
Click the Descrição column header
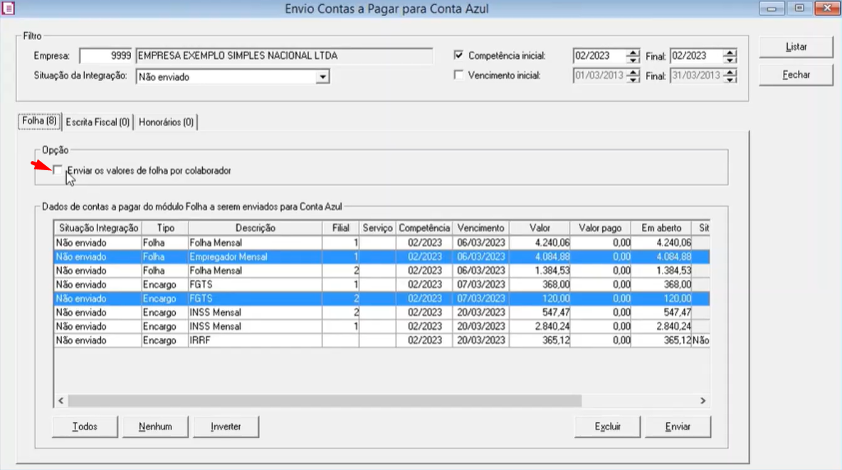tap(255, 229)
